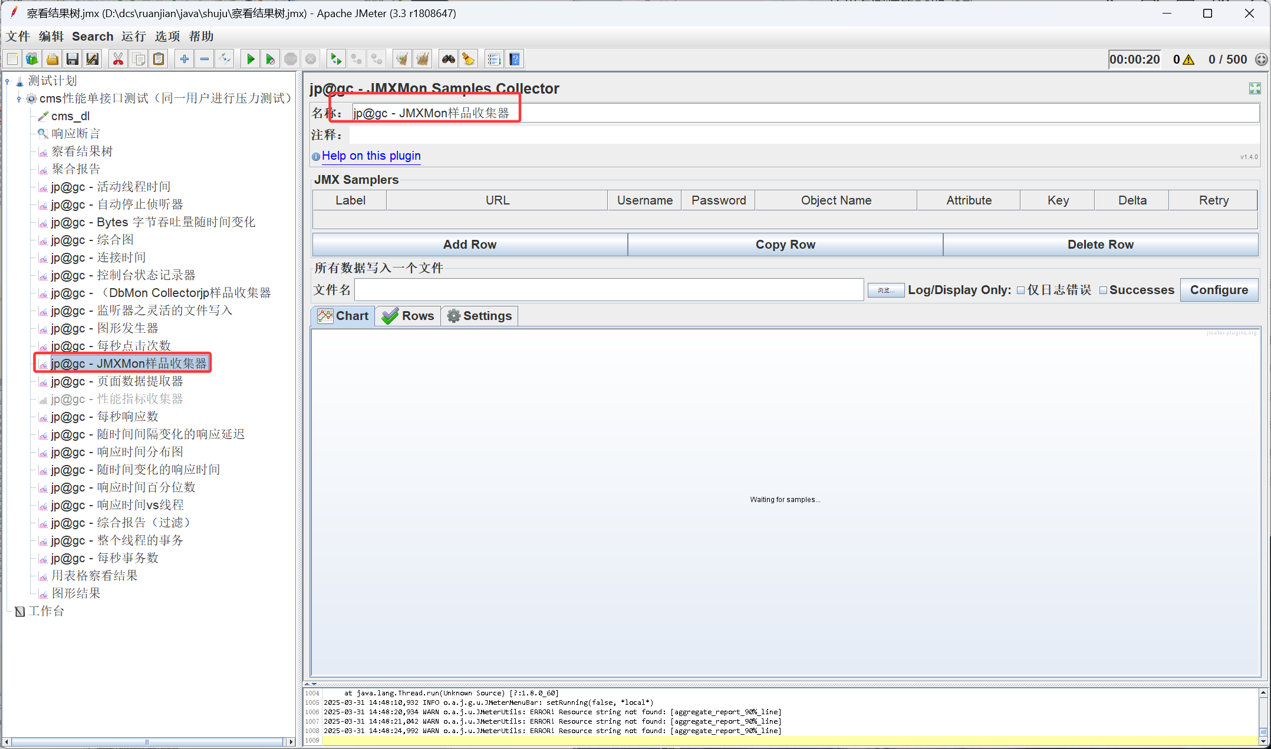This screenshot has height=749, width=1271.
Task: Switch to the Rows tab
Action: coord(408,316)
